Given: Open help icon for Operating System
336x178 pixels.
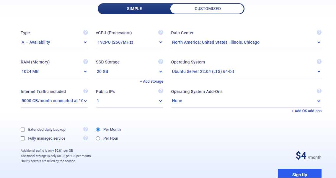Looking at the screenshot, I should click(x=319, y=62).
